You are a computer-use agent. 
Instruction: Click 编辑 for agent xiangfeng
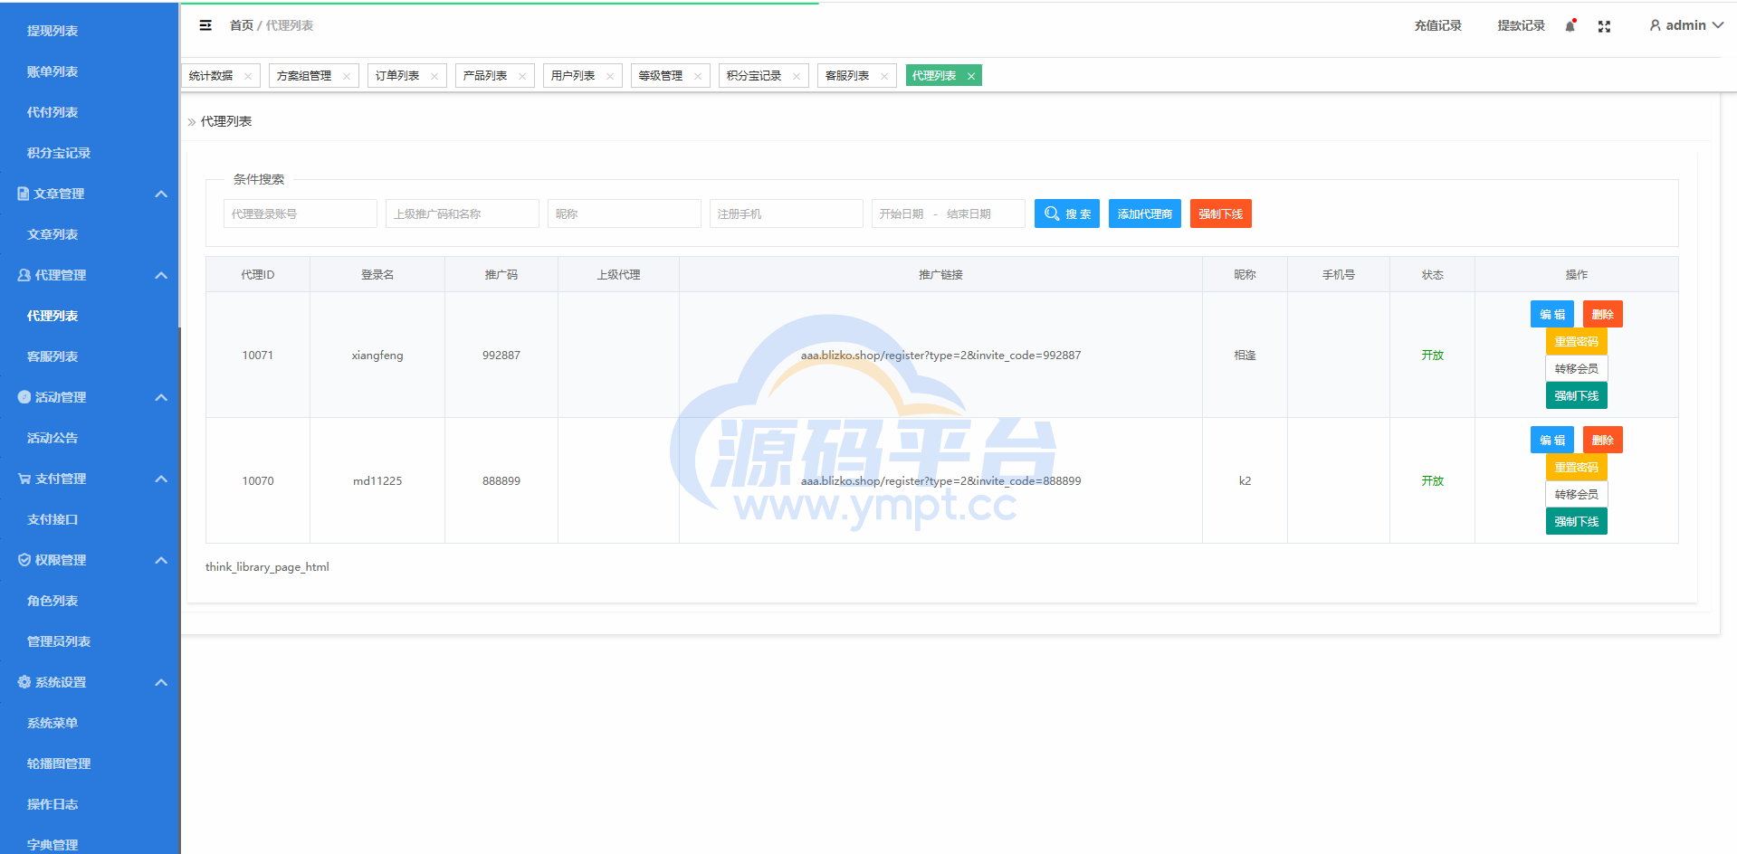tap(1552, 314)
